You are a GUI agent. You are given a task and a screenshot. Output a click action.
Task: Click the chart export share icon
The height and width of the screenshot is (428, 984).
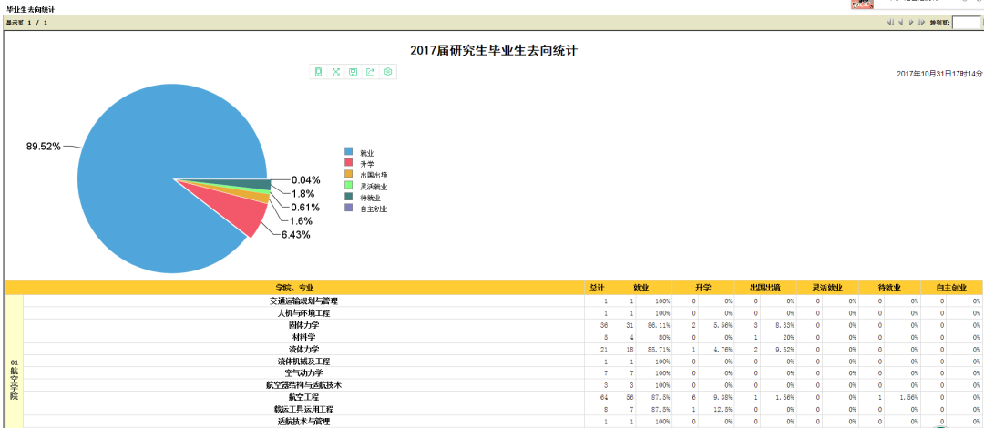pyautogui.click(x=370, y=72)
